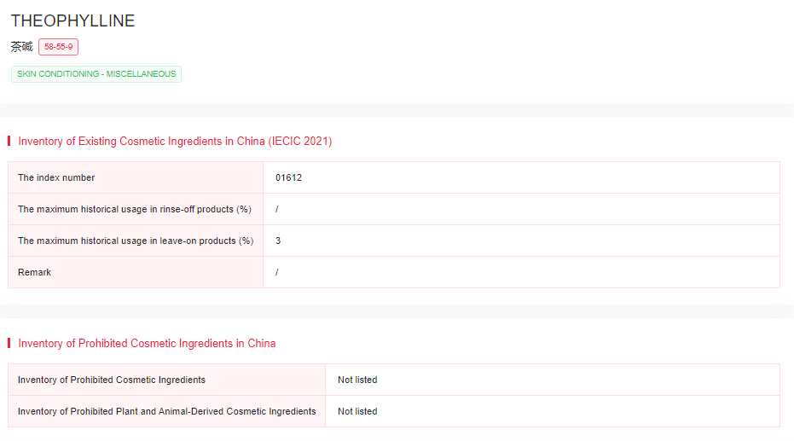
Task: Select the Remark row label
Action: 34,272
